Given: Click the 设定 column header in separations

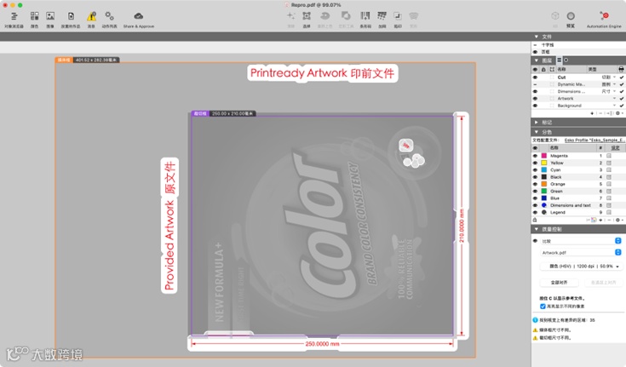Looking at the screenshot, I should [x=615, y=148].
